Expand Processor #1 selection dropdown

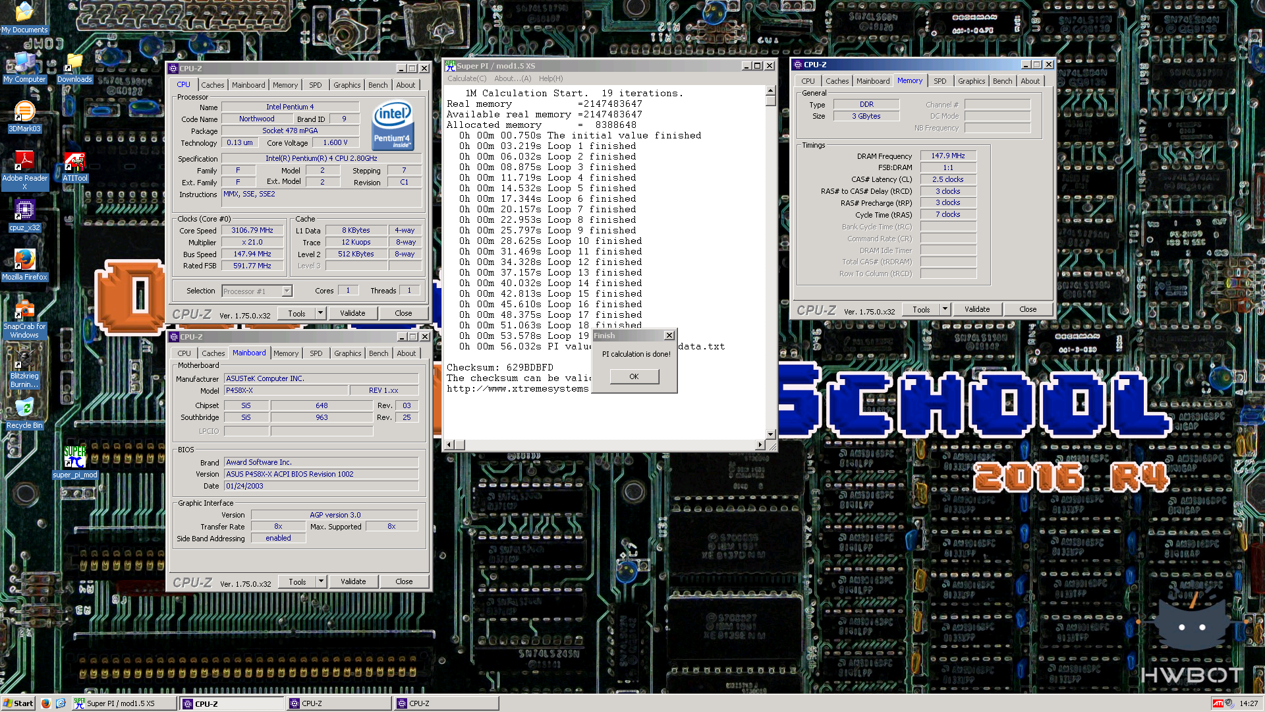[287, 291]
